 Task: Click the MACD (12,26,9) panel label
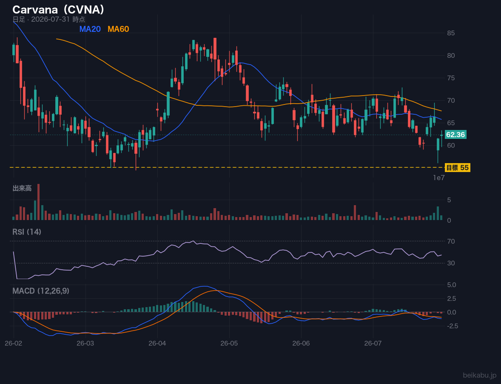[41, 291]
